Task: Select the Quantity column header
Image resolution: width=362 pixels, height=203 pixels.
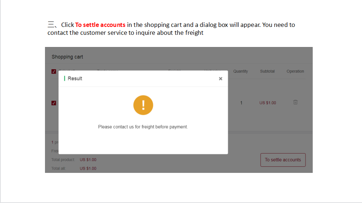Action: point(240,71)
